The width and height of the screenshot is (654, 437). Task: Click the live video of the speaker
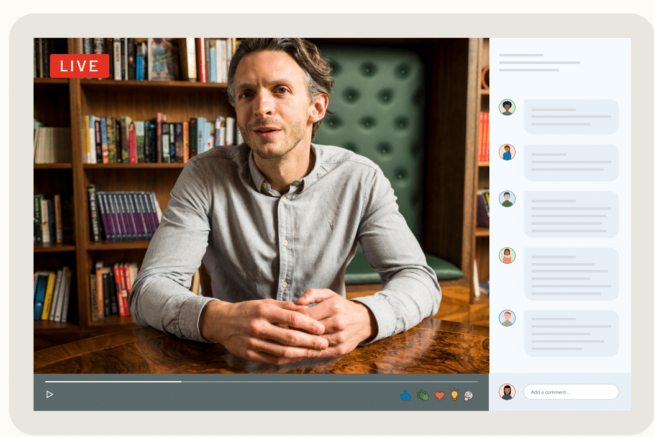tap(261, 205)
